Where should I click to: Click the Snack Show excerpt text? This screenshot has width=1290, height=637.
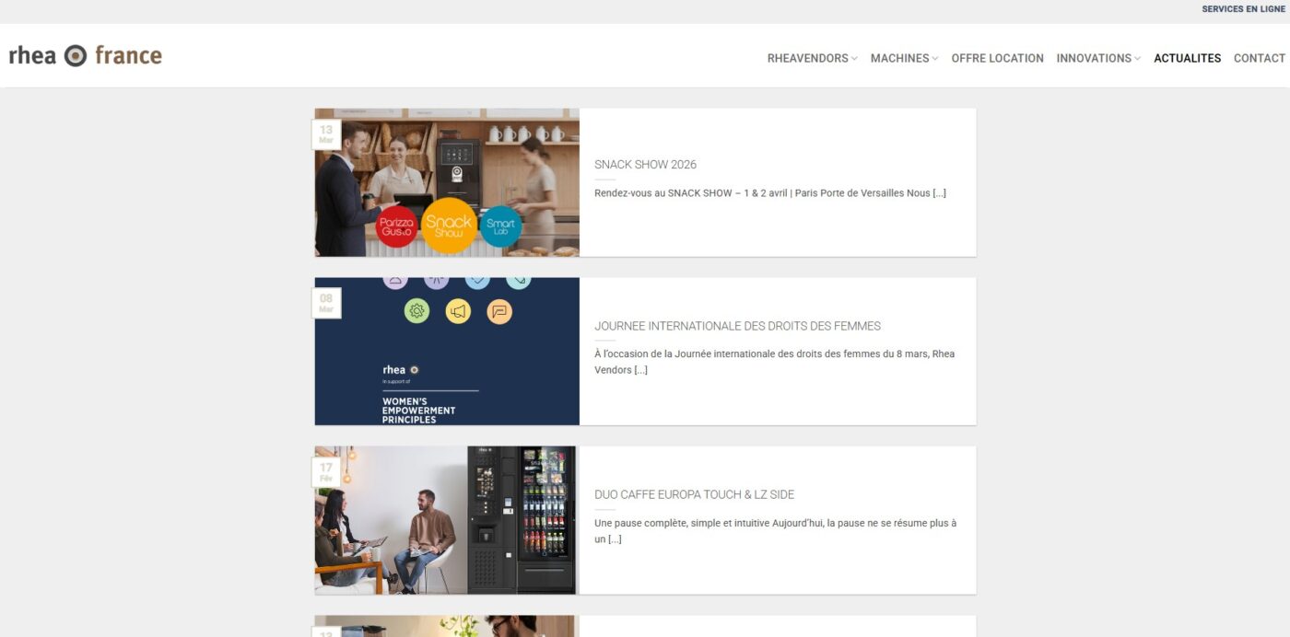(x=770, y=193)
